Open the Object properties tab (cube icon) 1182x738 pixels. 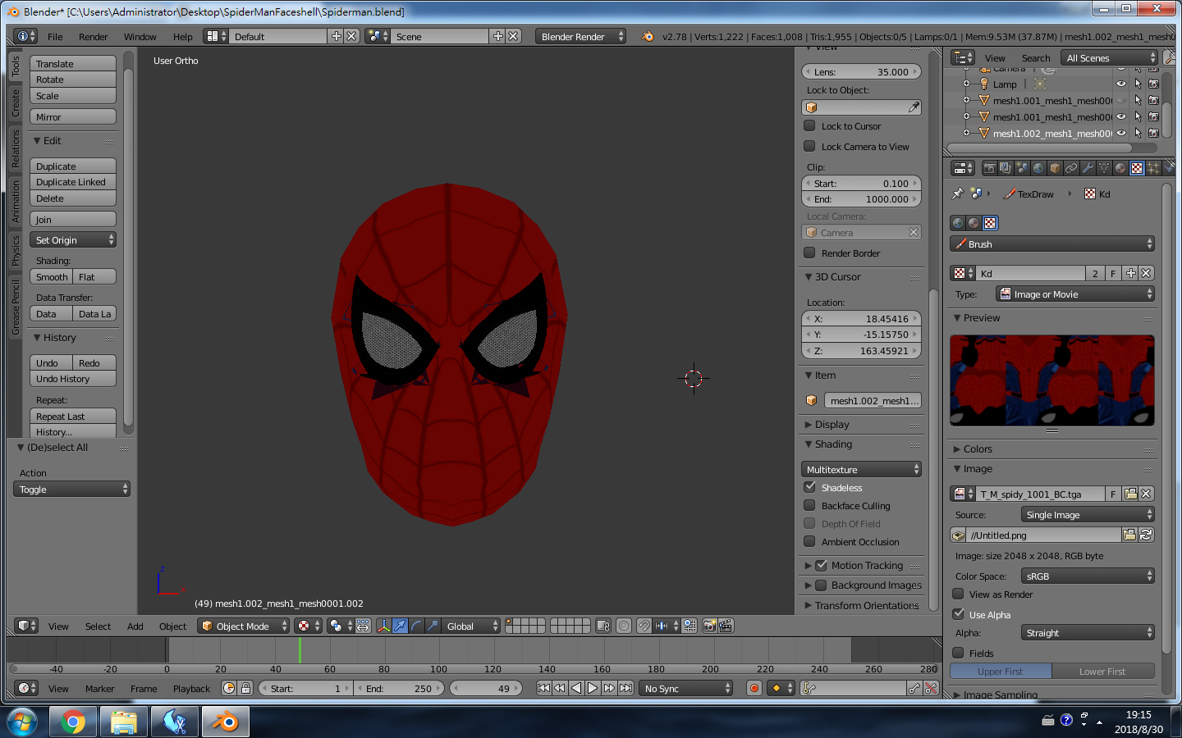(1055, 168)
